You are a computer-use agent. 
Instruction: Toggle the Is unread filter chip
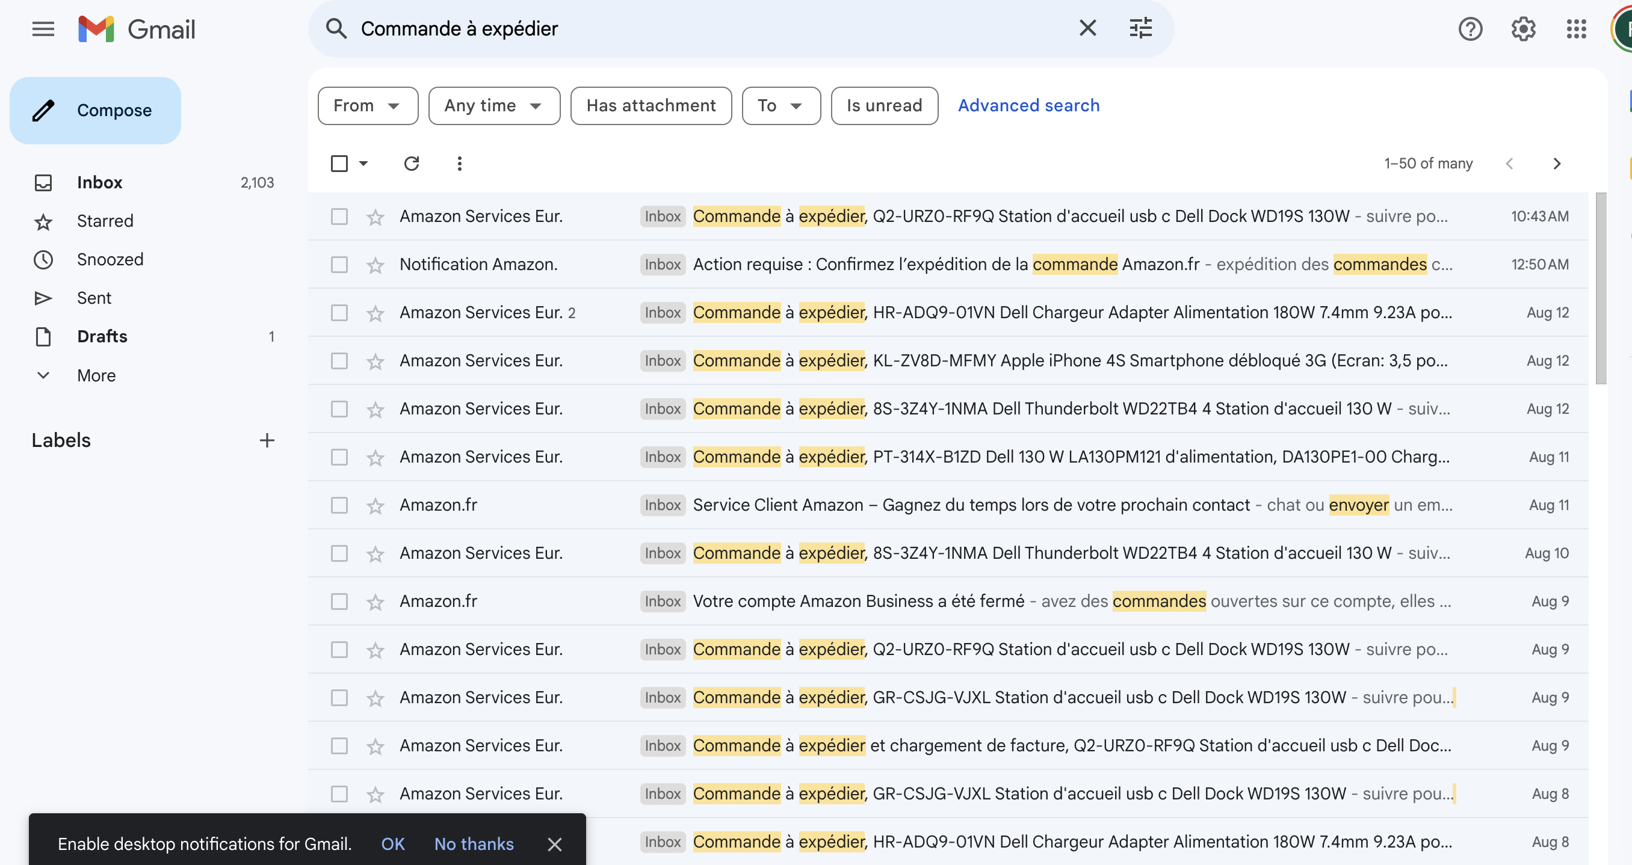885,106
